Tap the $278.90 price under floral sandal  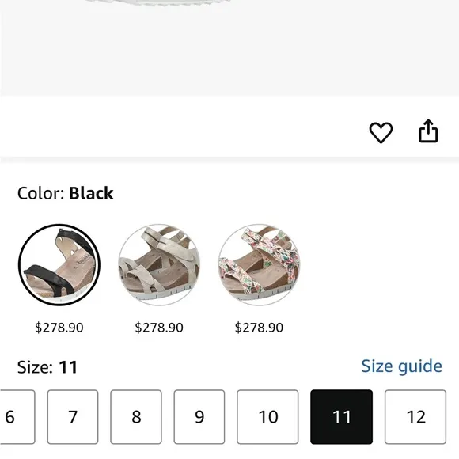pos(259,328)
